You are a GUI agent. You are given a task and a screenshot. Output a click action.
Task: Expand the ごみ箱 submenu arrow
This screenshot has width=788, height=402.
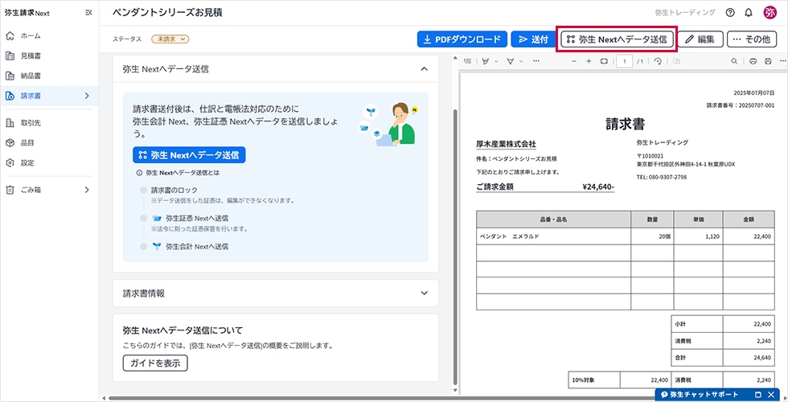click(x=87, y=190)
